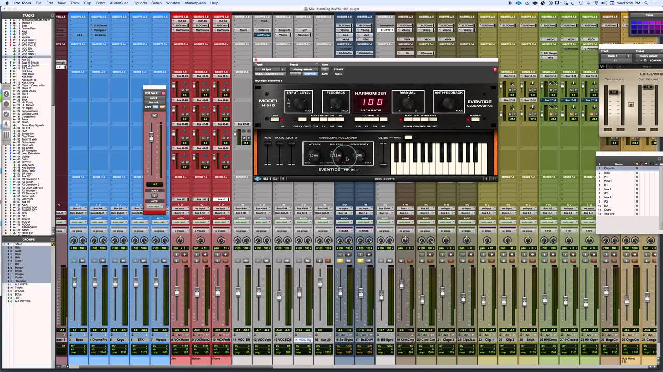Open the Window menu
Screen dimensions: 663x372
tap(173, 3)
